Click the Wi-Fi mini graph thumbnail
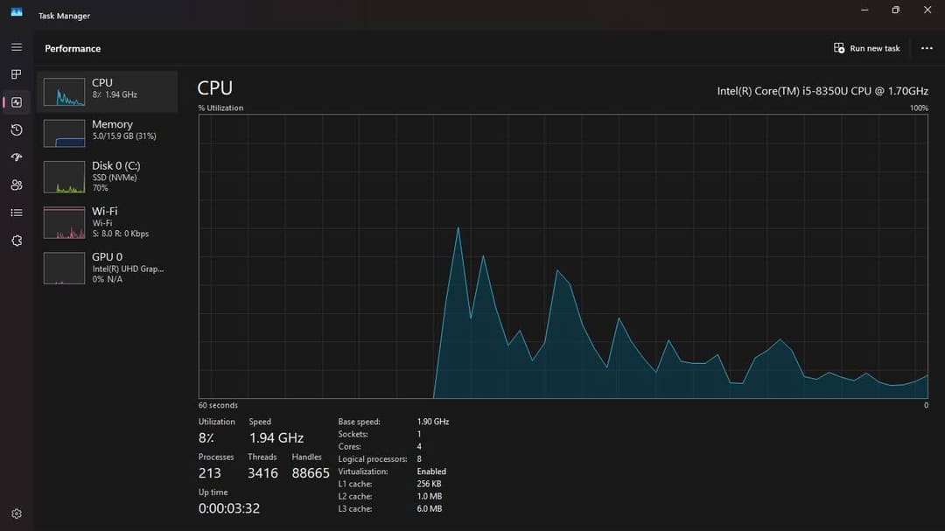 64,222
